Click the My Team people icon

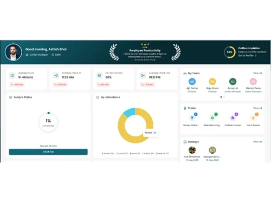tap(185, 73)
